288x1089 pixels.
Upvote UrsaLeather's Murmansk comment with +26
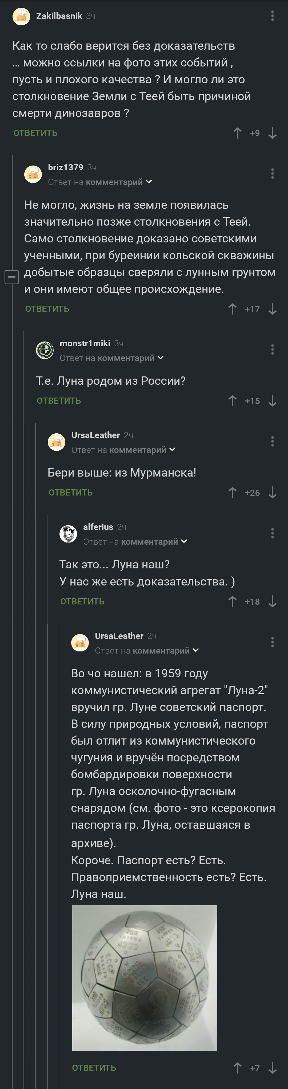point(232,493)
